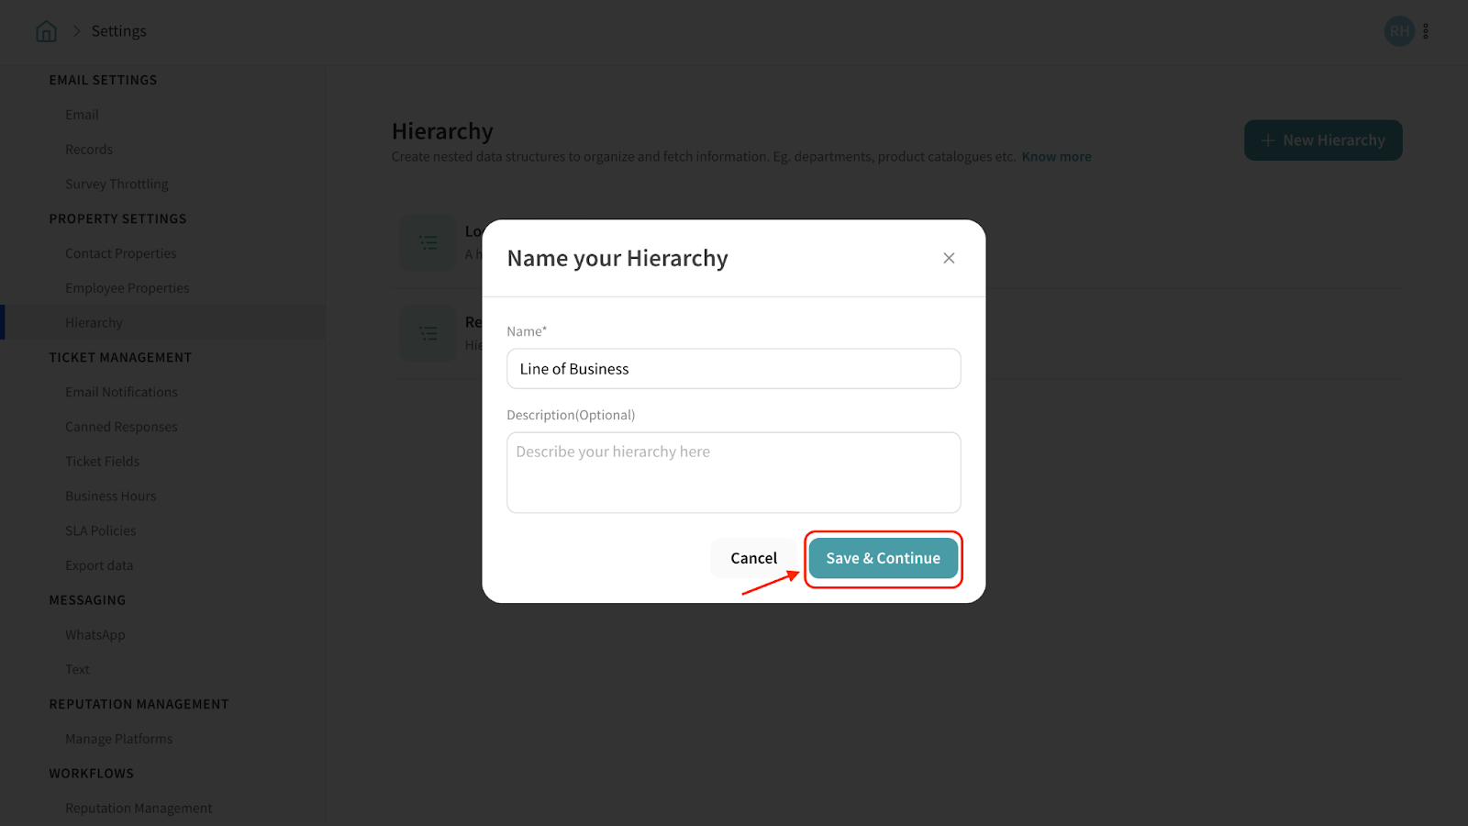Navigate to SLA Policies
The height and width of the screenshot is (826, 1468).
[x=100, y=530]
